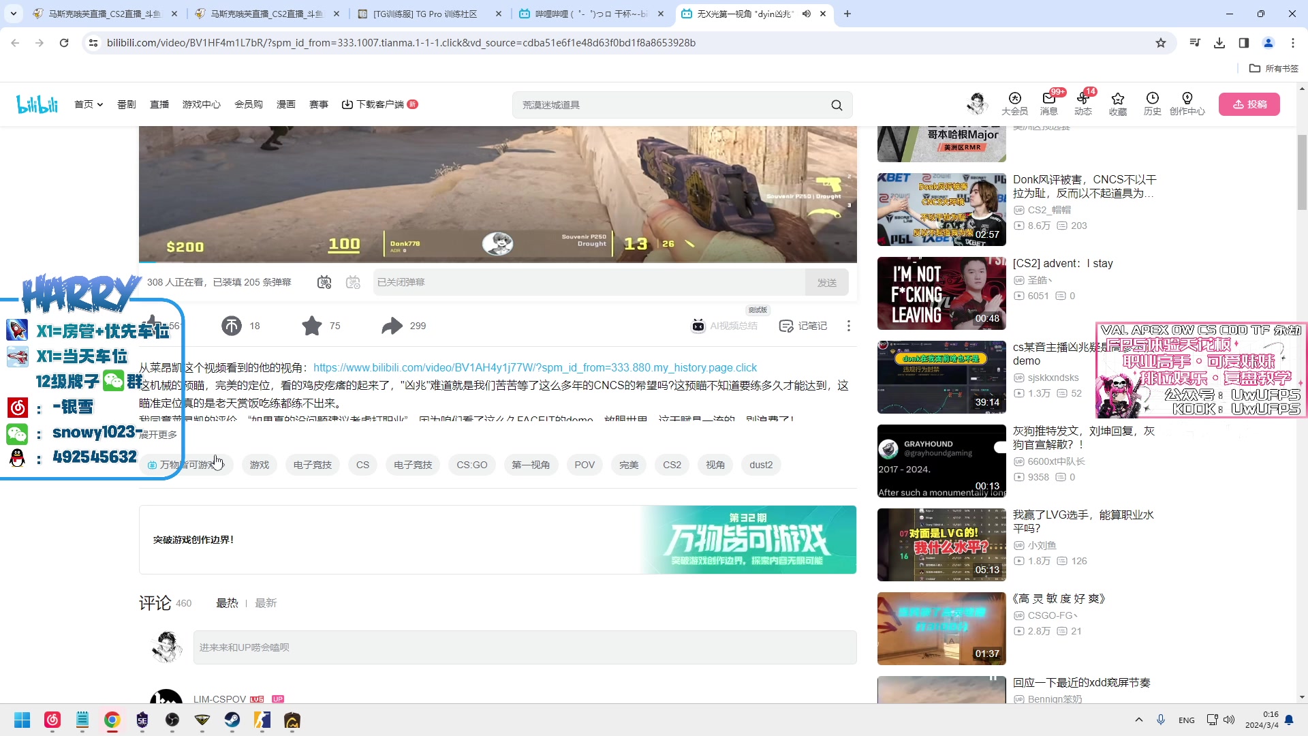The width and height of the screenshot is (1308, 736).
Task: Open Windows Start menu
Action: click(x=22, y=720)
